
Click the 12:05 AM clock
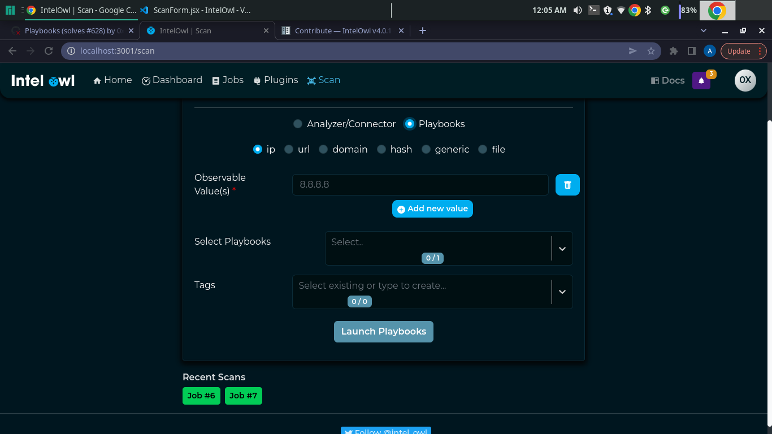(549, 10)
